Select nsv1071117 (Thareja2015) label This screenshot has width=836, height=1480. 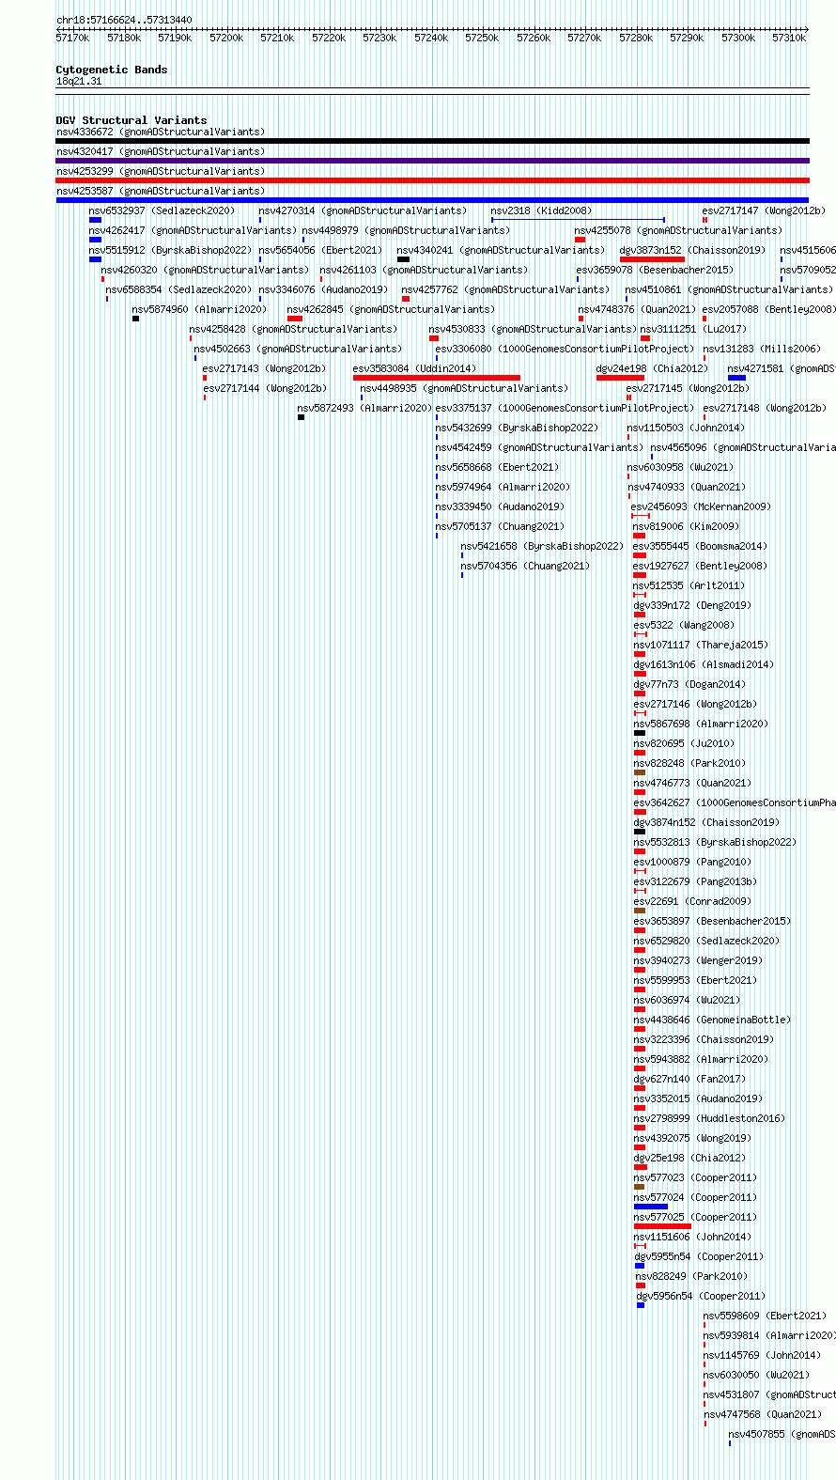pyautogui.click(x=701, y=645)
